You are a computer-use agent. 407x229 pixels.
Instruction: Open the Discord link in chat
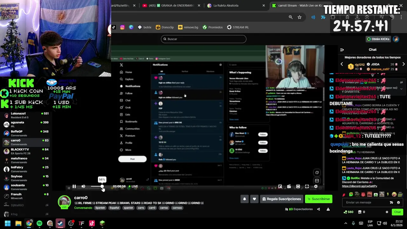coord(359,186)
